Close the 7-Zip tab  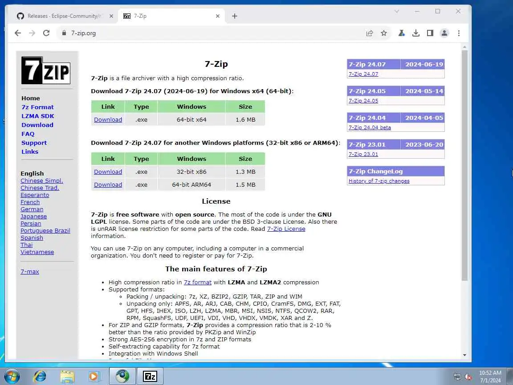coord(218,16)
